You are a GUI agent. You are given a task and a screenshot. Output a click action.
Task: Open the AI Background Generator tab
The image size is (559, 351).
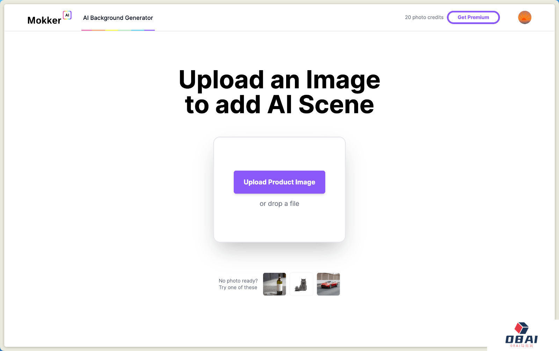point(118,18)
